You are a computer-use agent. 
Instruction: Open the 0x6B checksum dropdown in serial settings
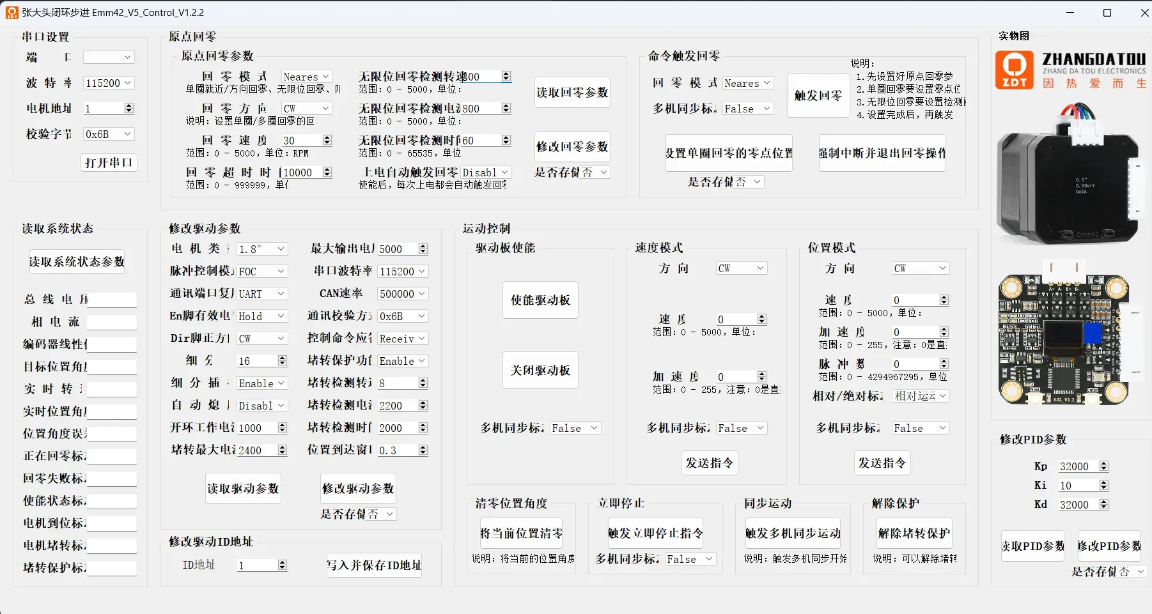(109, 134)
